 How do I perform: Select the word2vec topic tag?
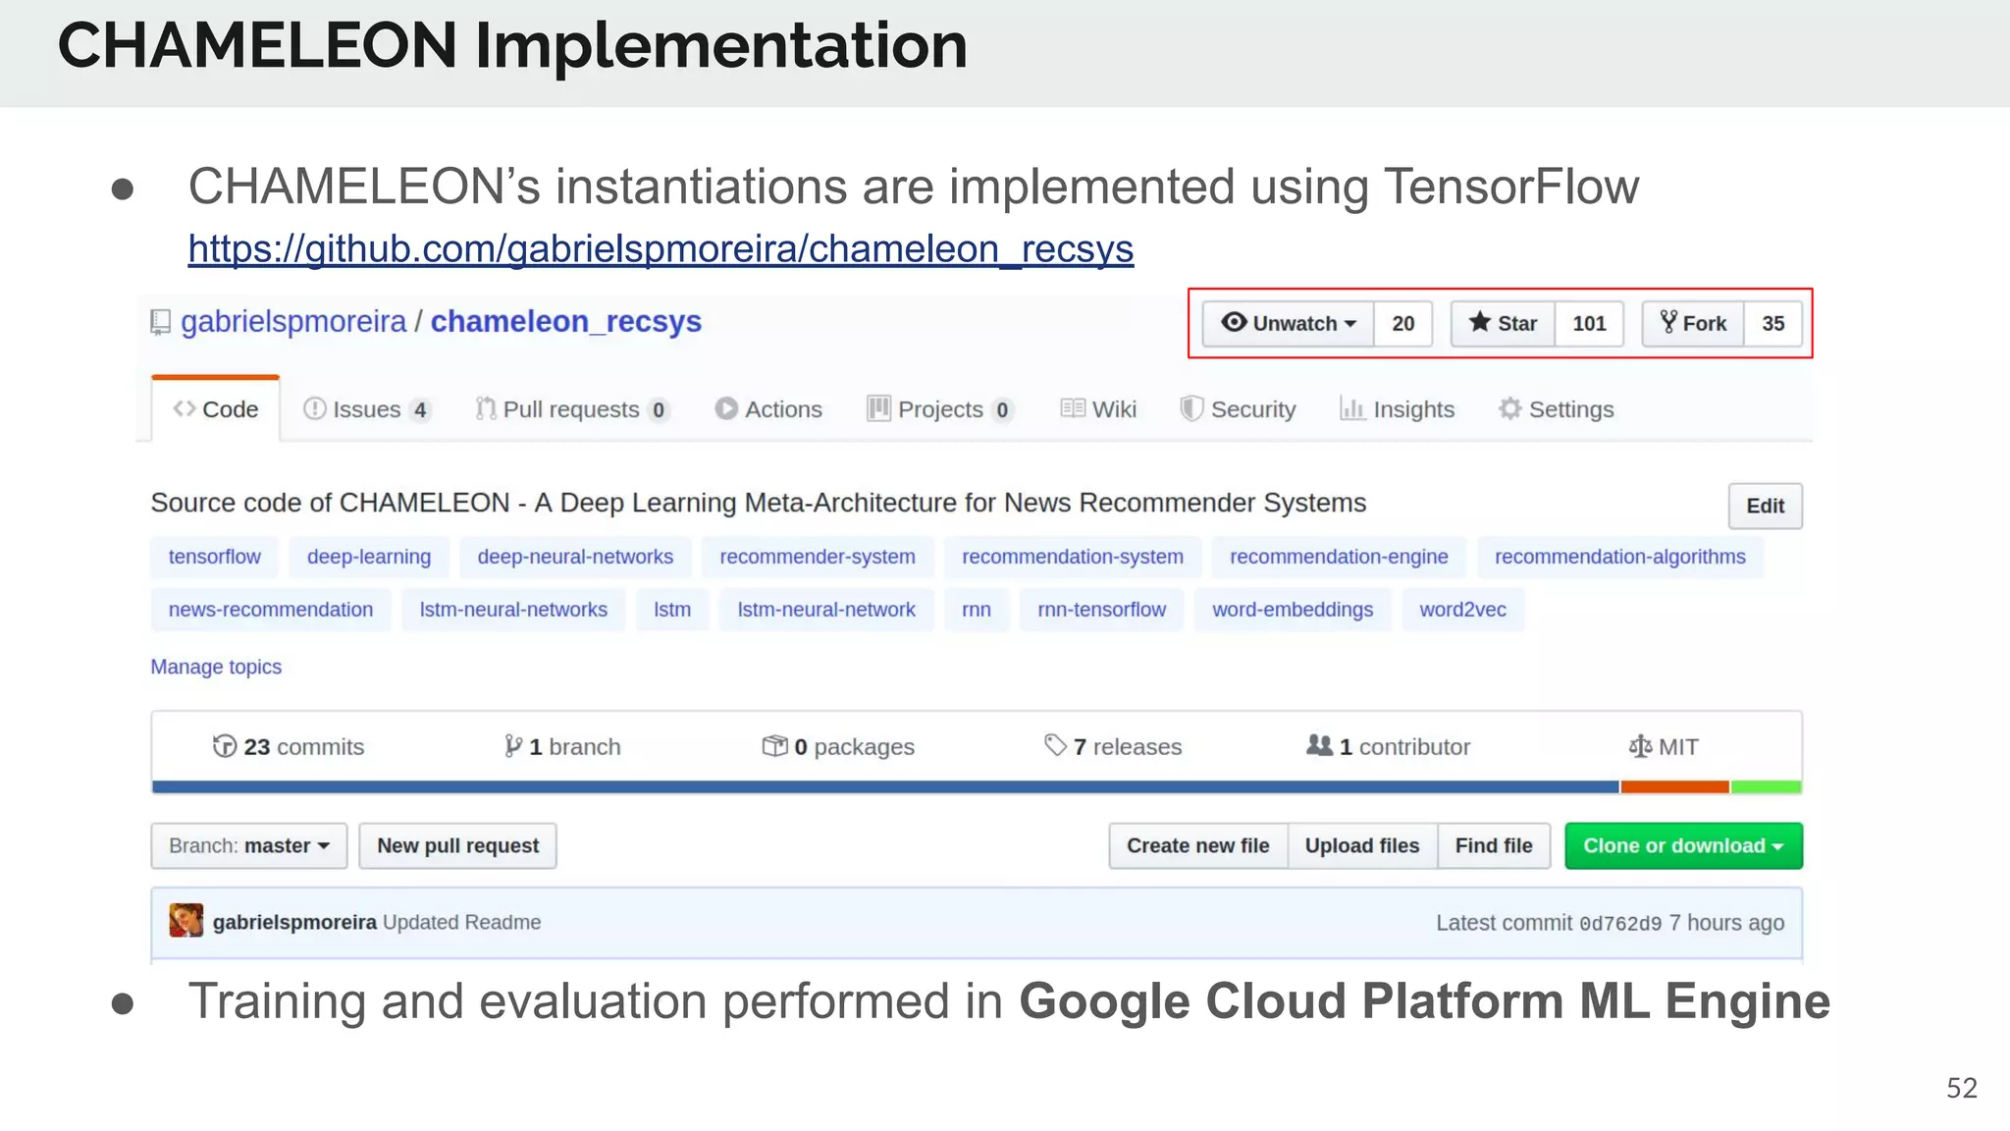click(1462, 610)
